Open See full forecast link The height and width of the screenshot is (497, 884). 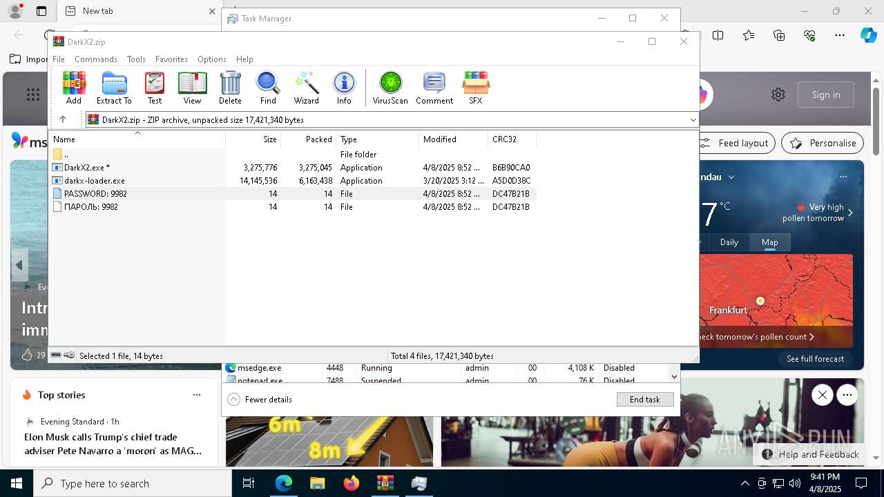tap(816, 359)
